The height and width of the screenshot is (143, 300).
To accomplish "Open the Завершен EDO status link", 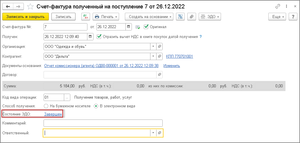I will [x=53, y=114].
